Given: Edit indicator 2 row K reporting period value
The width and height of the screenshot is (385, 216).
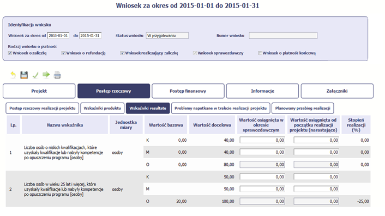Looking at the screenshot, I should tap(262, 177).
